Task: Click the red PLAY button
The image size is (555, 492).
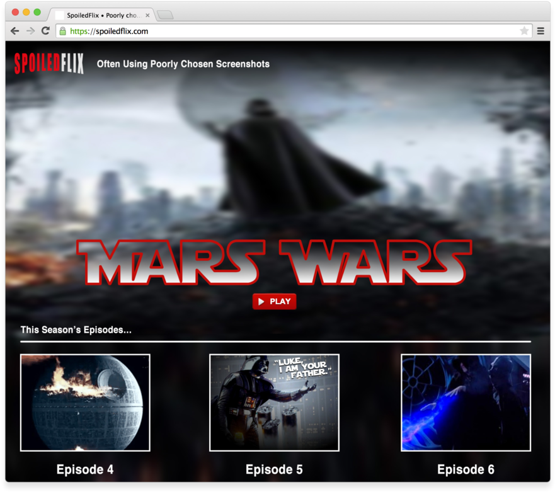Action: pyautogui.click(x=274, y=301)
